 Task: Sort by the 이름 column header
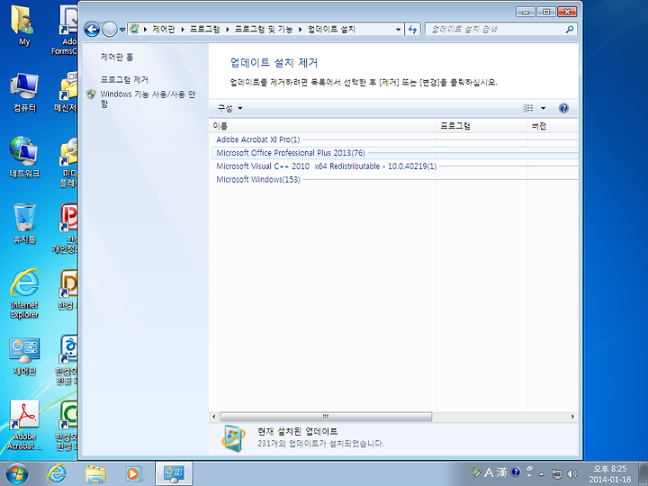323,126
